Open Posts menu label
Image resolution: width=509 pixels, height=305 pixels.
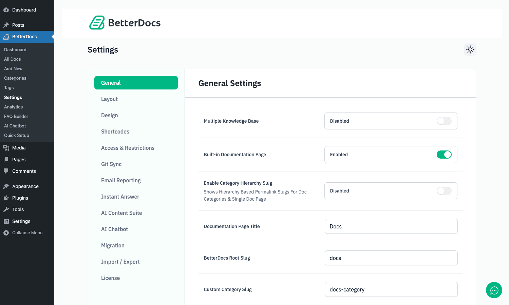[18, 25]
